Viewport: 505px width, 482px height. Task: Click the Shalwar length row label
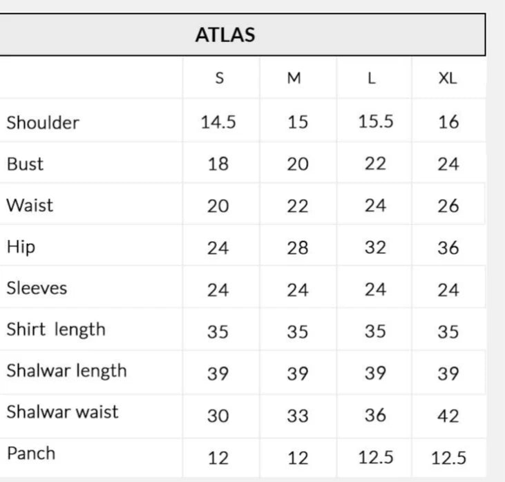tap(66, 371)
